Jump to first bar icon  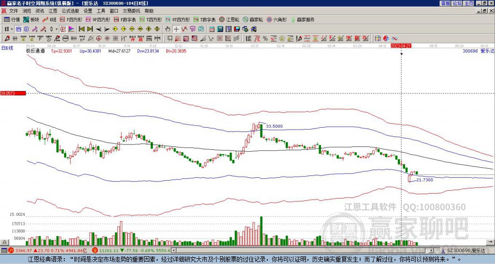81,29
